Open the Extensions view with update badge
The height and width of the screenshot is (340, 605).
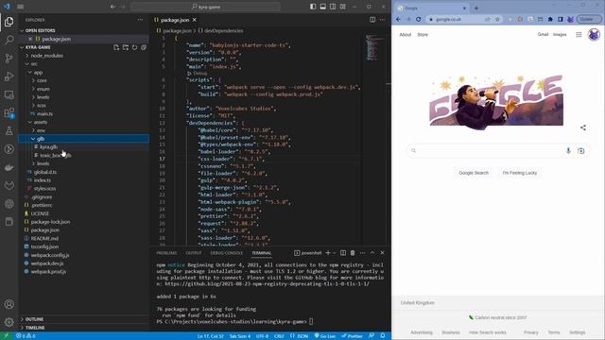click(x=9, y=113)
